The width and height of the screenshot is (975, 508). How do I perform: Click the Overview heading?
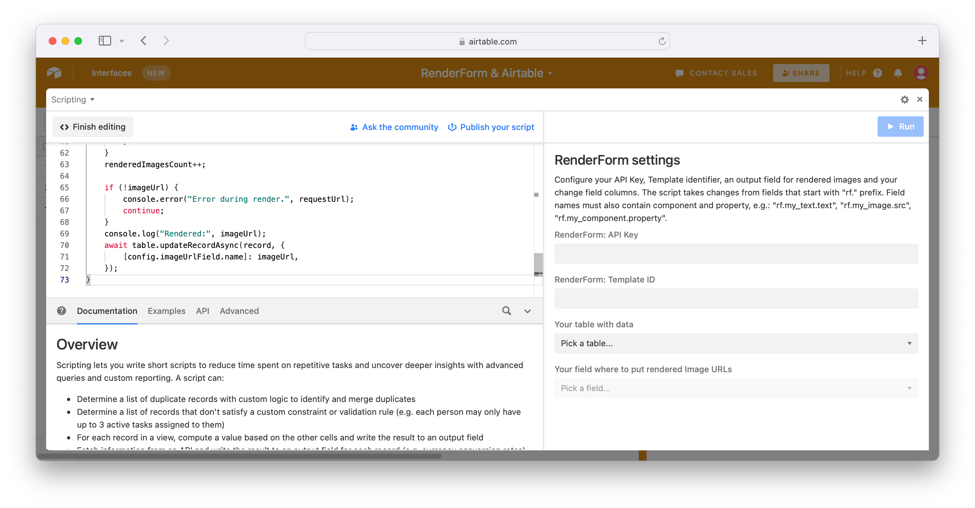coord(87,344)
